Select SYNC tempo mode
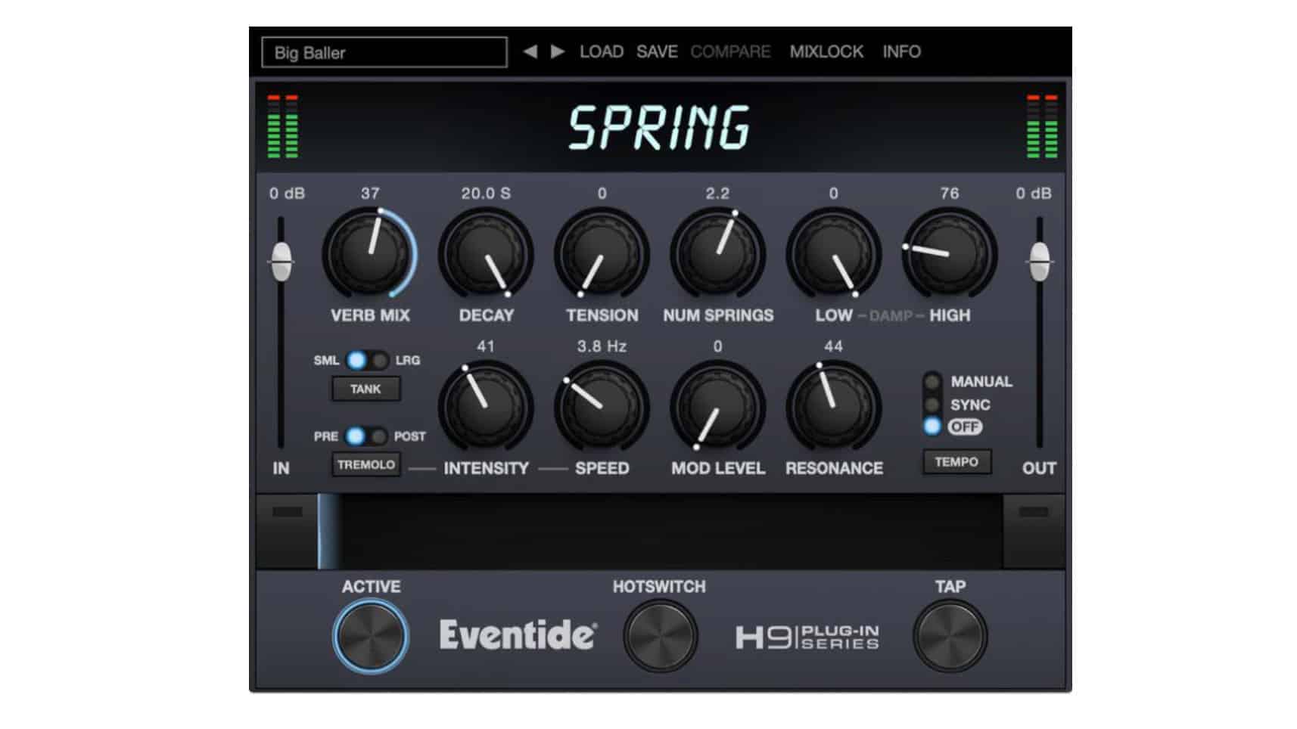The height and width of the screenshot is (729, 1297). click(932, 405)
